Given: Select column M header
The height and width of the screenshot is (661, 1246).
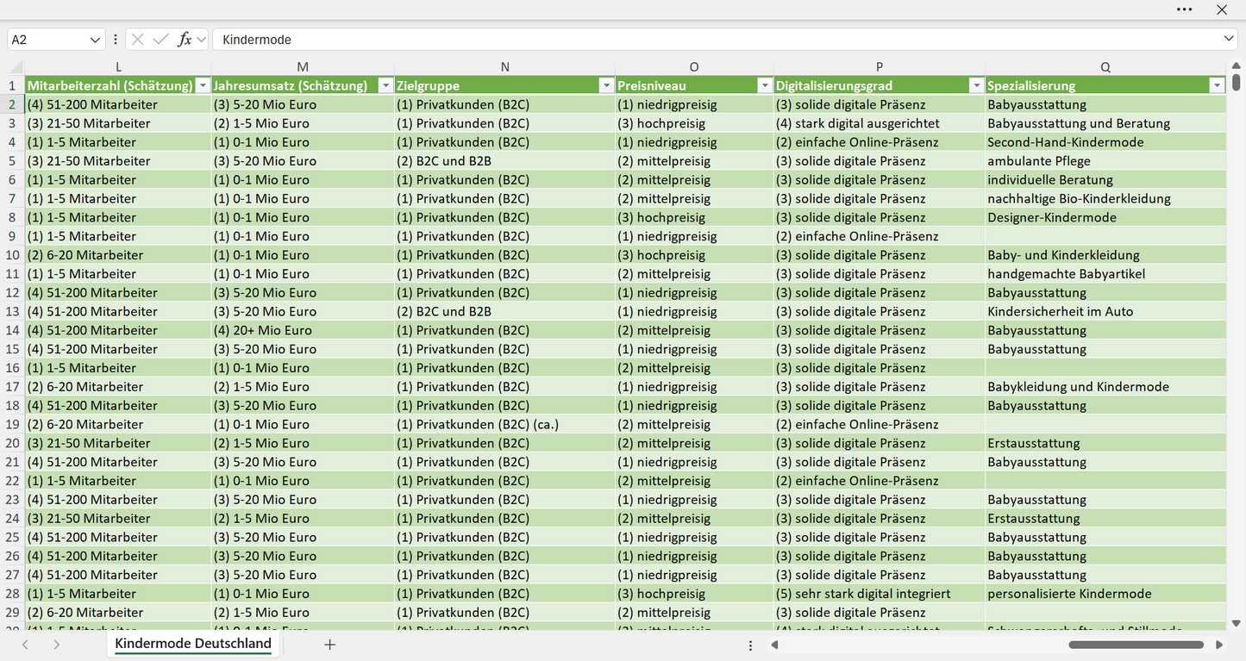Looking at the screenshot, I should tap(303, 67).
